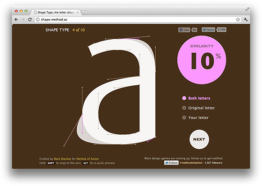Click the '4,567 followers' text
The width and height of the screenshot is (262, 186).
(x=213, y=163)
